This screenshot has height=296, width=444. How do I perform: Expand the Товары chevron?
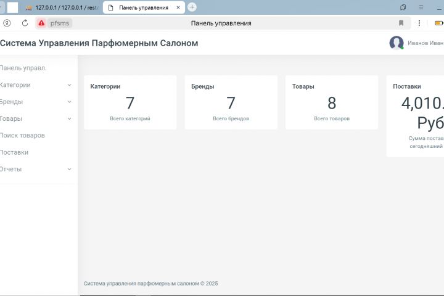(69, 118)
